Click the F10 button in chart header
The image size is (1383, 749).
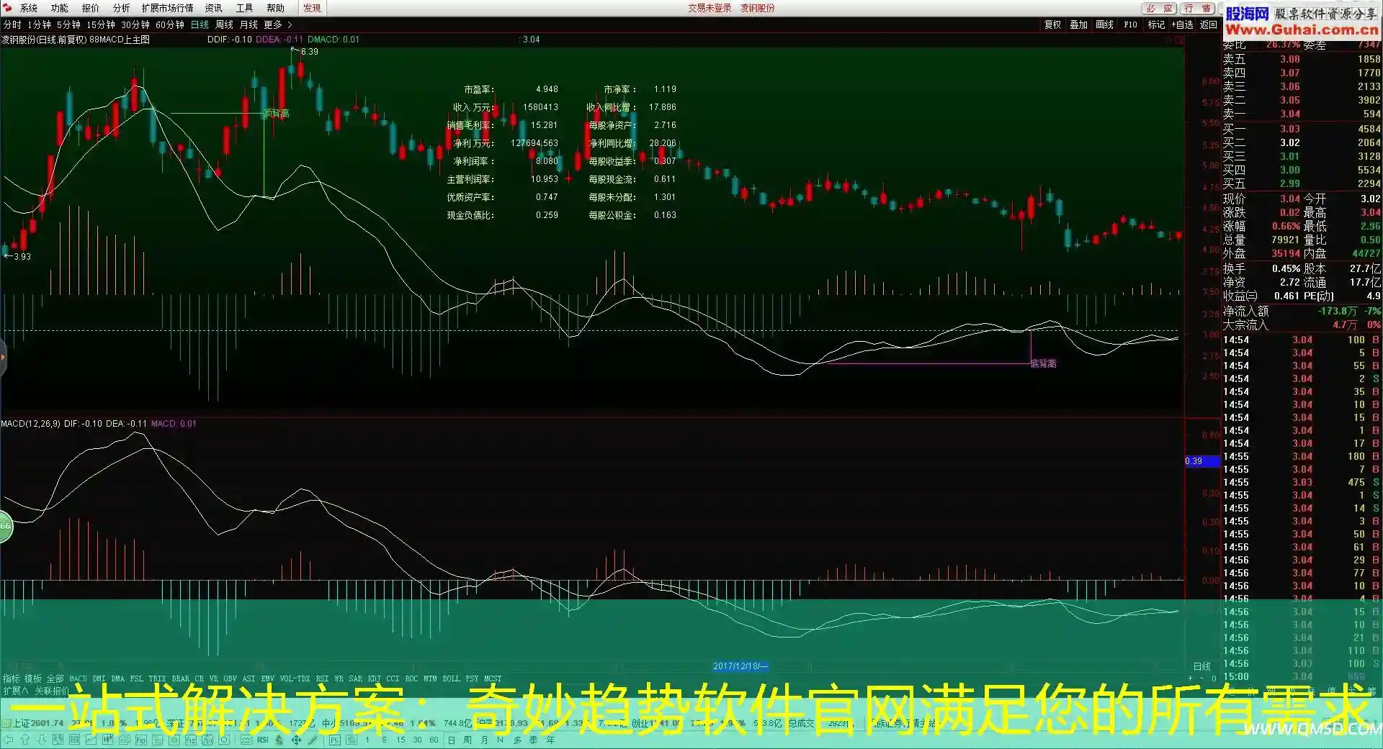1130,24
